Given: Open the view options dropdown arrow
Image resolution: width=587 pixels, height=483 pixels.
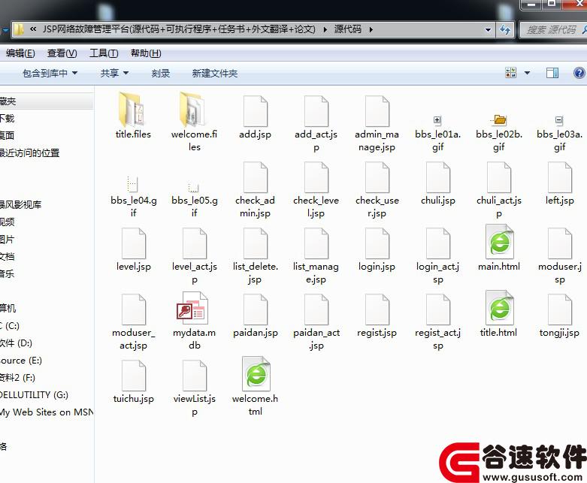Looking at the screenshot, I should coord(527,73).
